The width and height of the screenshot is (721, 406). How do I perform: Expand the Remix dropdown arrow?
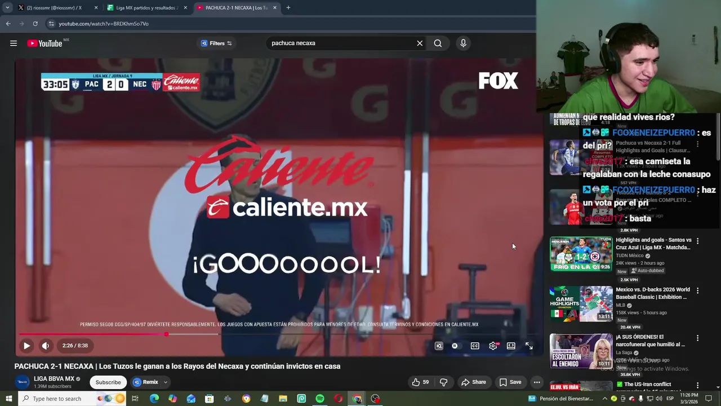[166, 382]
